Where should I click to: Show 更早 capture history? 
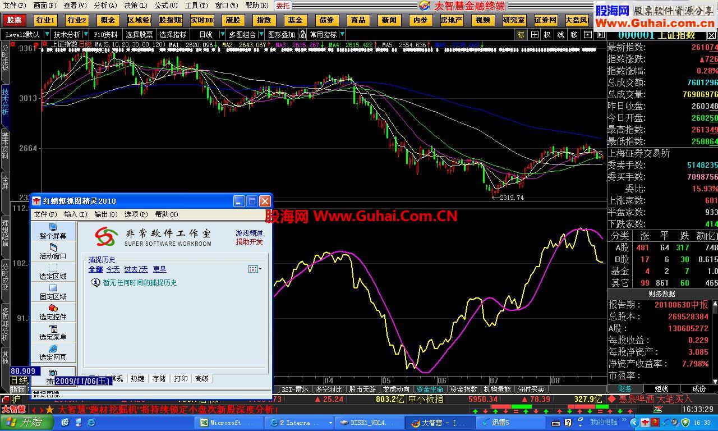click(x=159, y=269)
